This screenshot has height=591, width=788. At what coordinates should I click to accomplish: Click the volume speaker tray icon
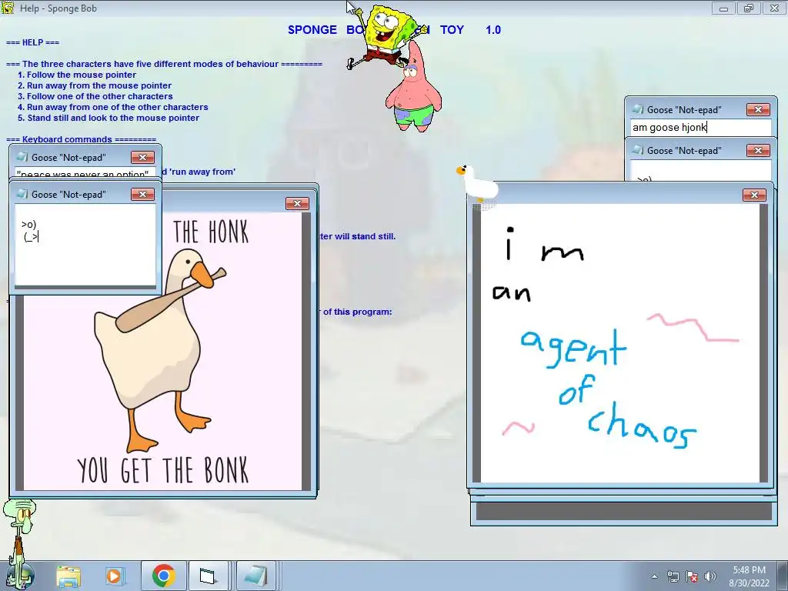tap(710, 577)
